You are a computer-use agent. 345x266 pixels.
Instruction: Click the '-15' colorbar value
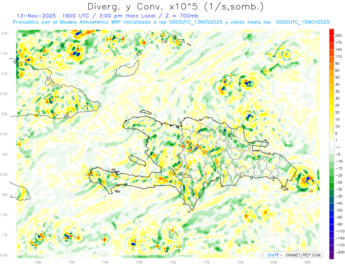pos(339,168)
